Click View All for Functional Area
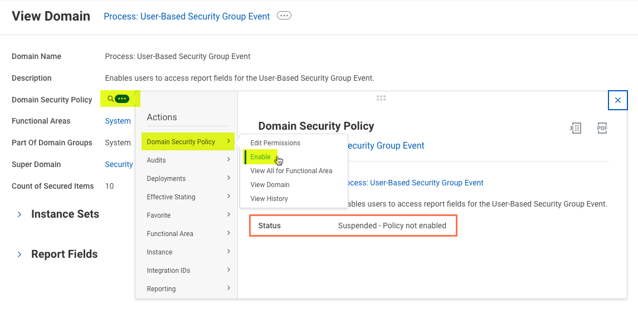 pos(291,171)
